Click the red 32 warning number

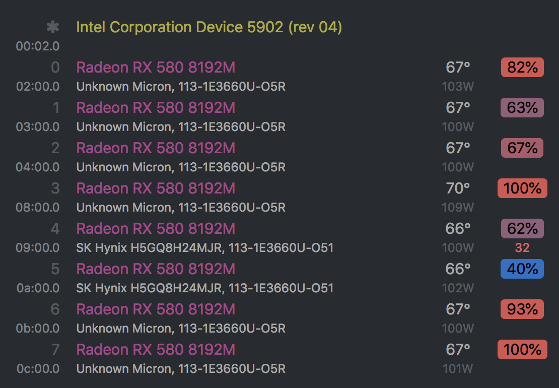coord(522,248)
